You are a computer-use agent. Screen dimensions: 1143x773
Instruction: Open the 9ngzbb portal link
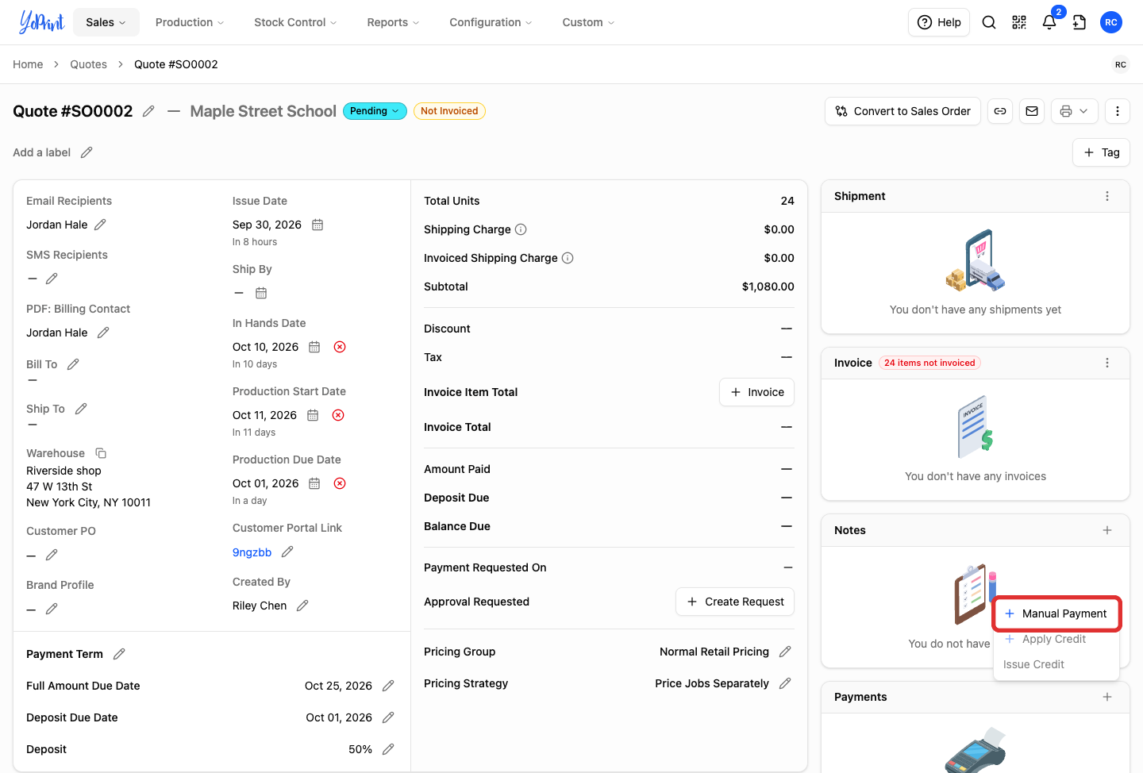(x=252, y=552)
